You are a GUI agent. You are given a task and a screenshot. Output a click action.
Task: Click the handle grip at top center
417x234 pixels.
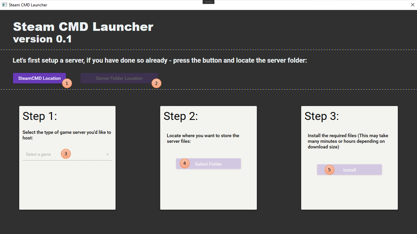coord(208,2)
